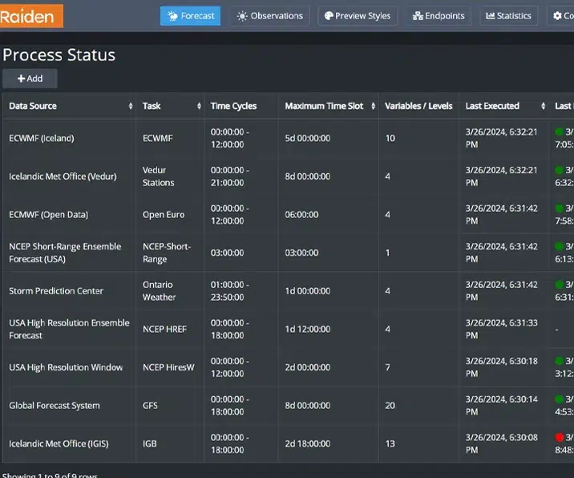Open Preview Styles page

[358, 16]
